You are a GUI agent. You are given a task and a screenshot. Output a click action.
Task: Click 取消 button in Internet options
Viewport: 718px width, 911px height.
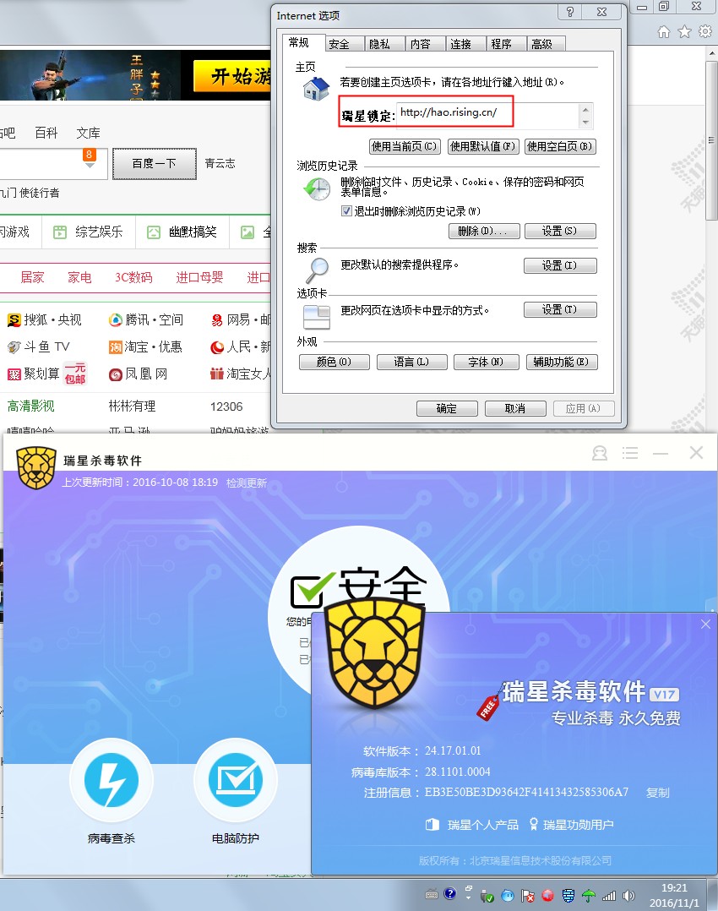click(x=515, y=408)
